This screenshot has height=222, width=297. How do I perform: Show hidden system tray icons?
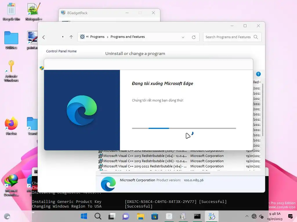point(247,216)
